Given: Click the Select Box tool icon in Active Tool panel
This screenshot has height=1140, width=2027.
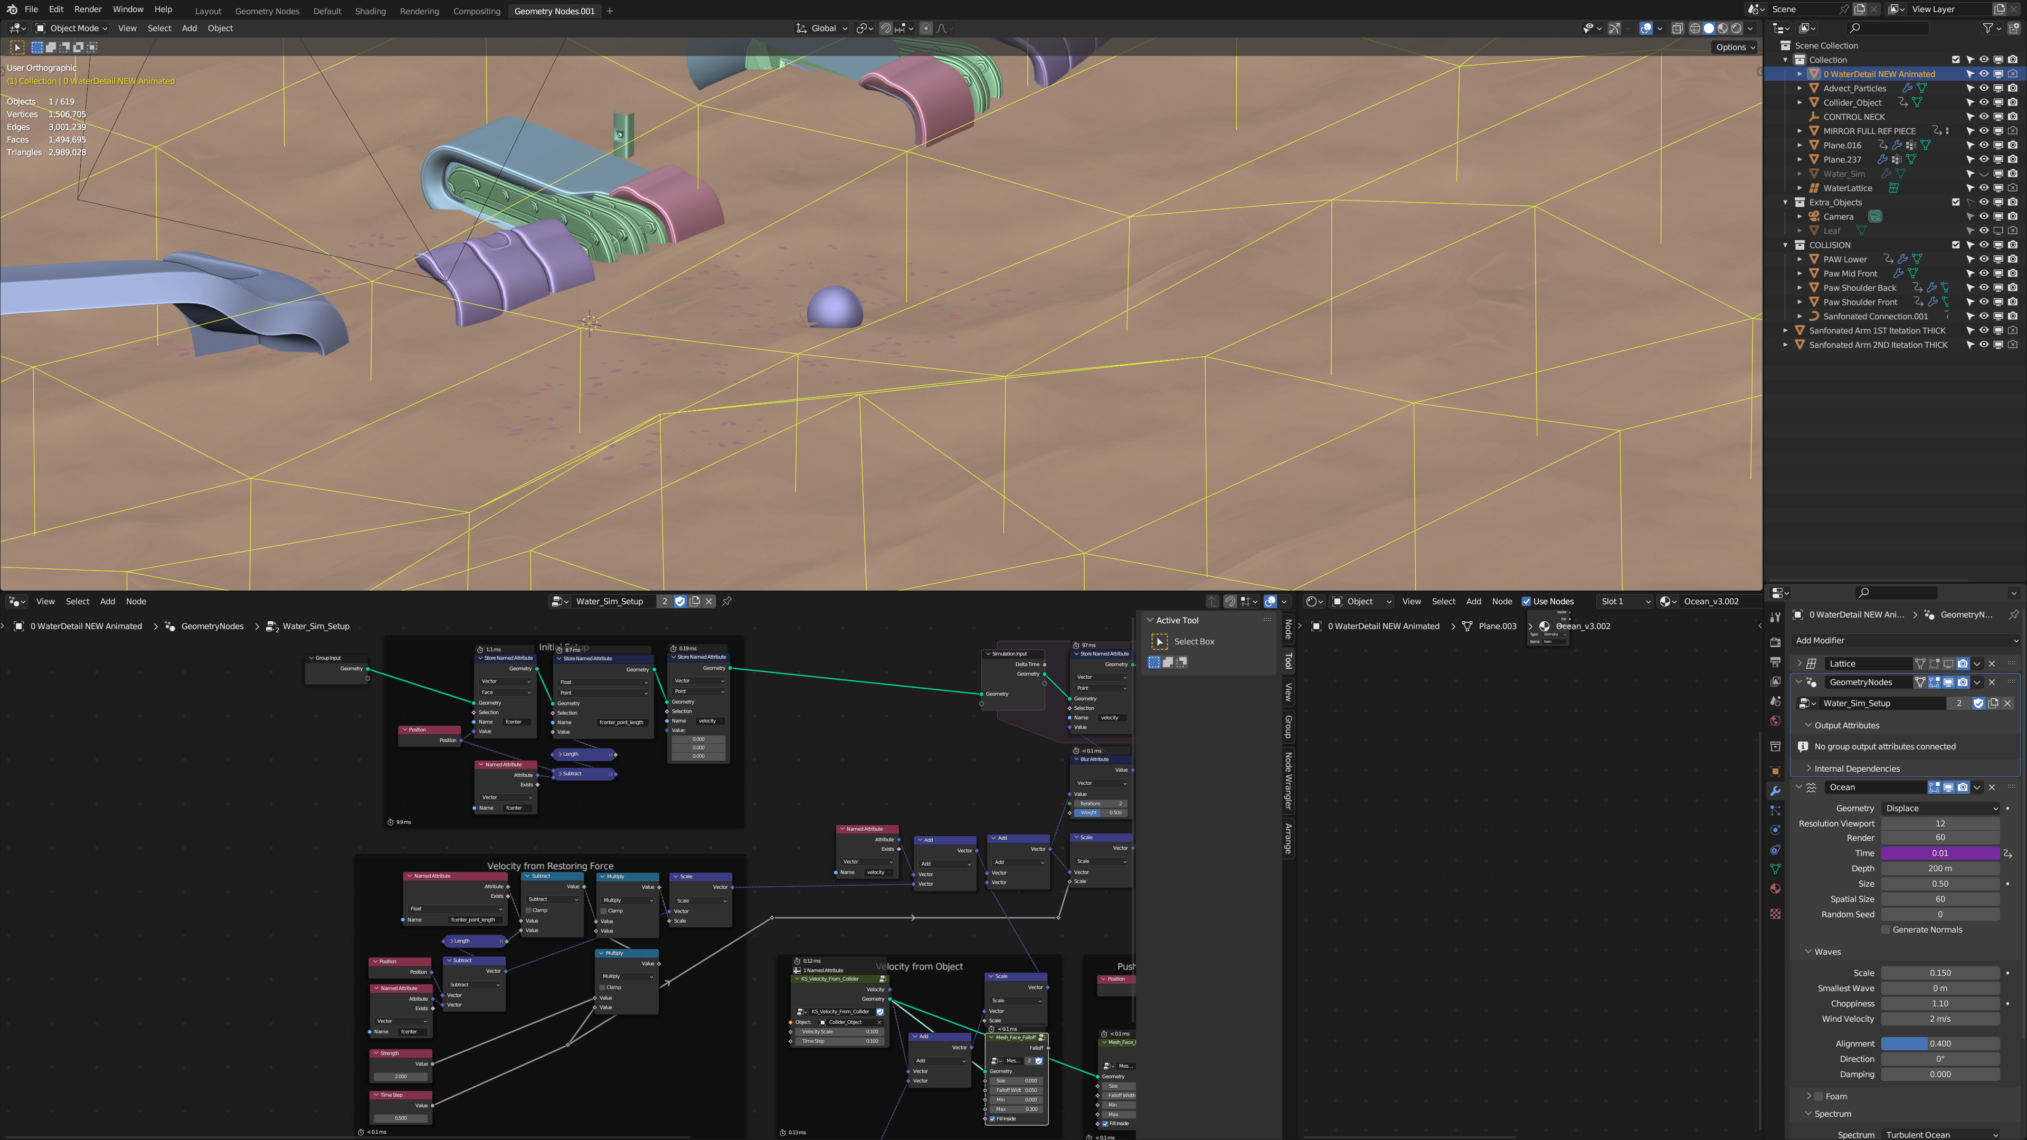Looking at the screenshot, I should (1159, 642).
